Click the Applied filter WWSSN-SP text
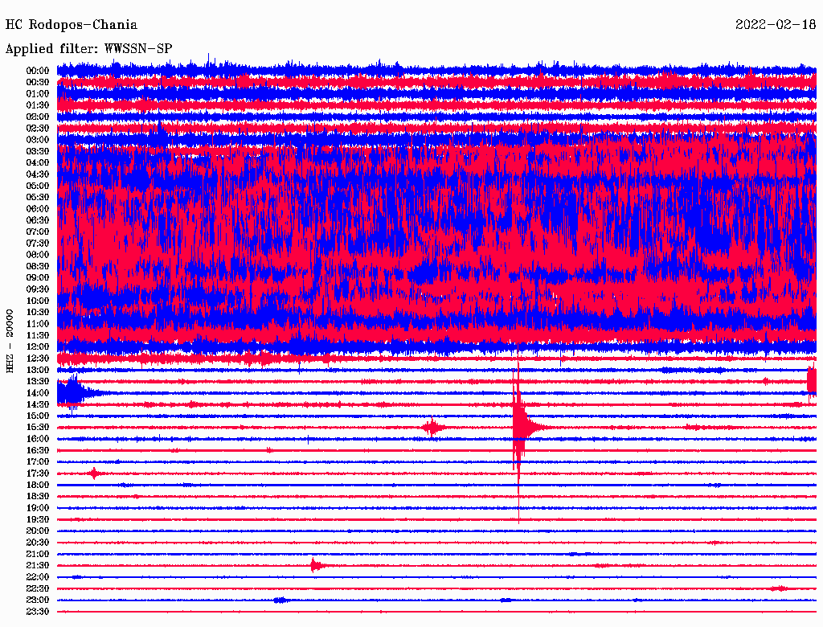 tap(88, 48)
